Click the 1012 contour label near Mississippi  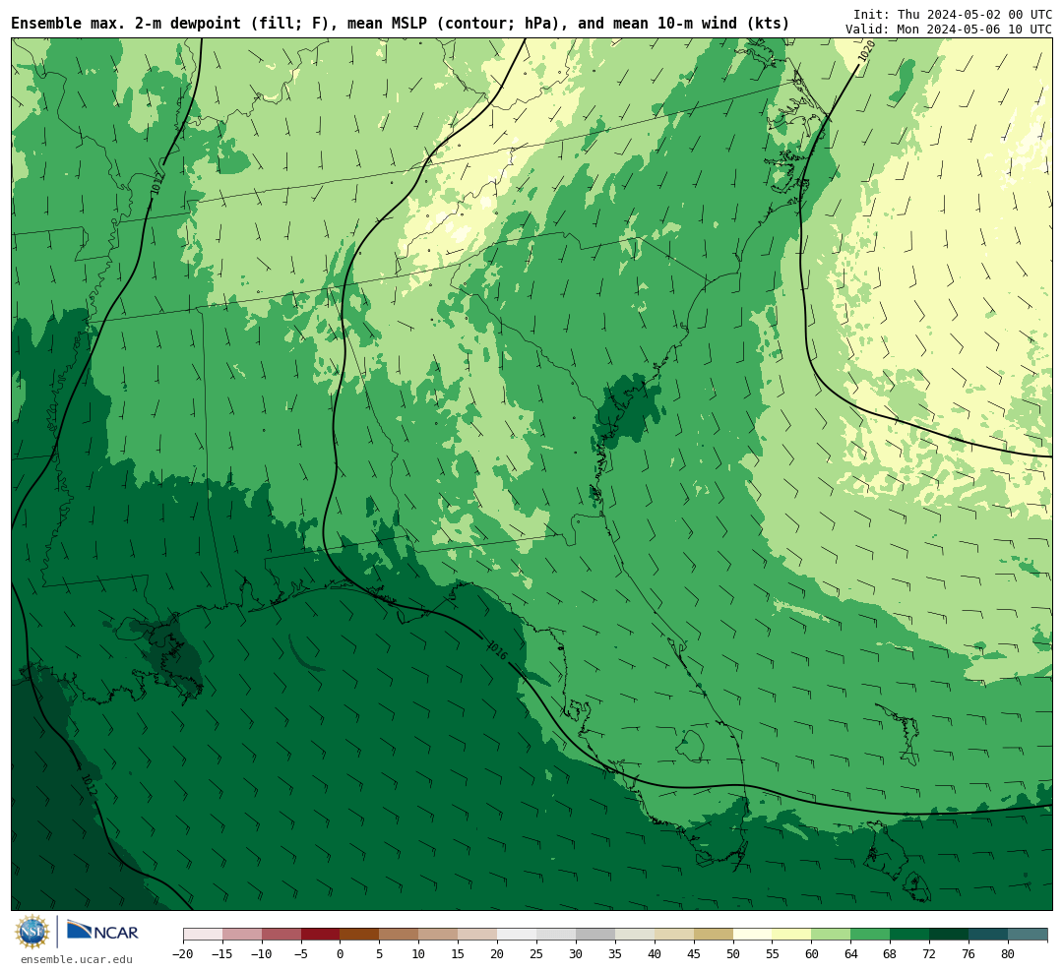coord(157,184)
